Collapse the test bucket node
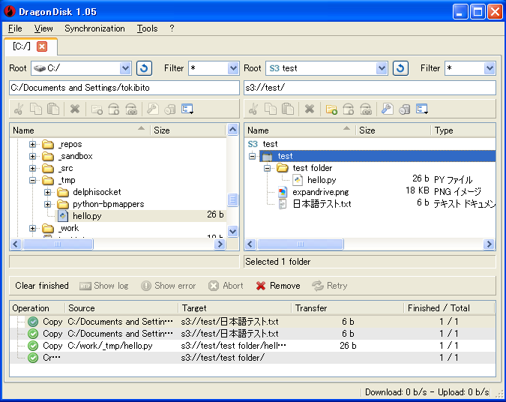 pos(253,156)
